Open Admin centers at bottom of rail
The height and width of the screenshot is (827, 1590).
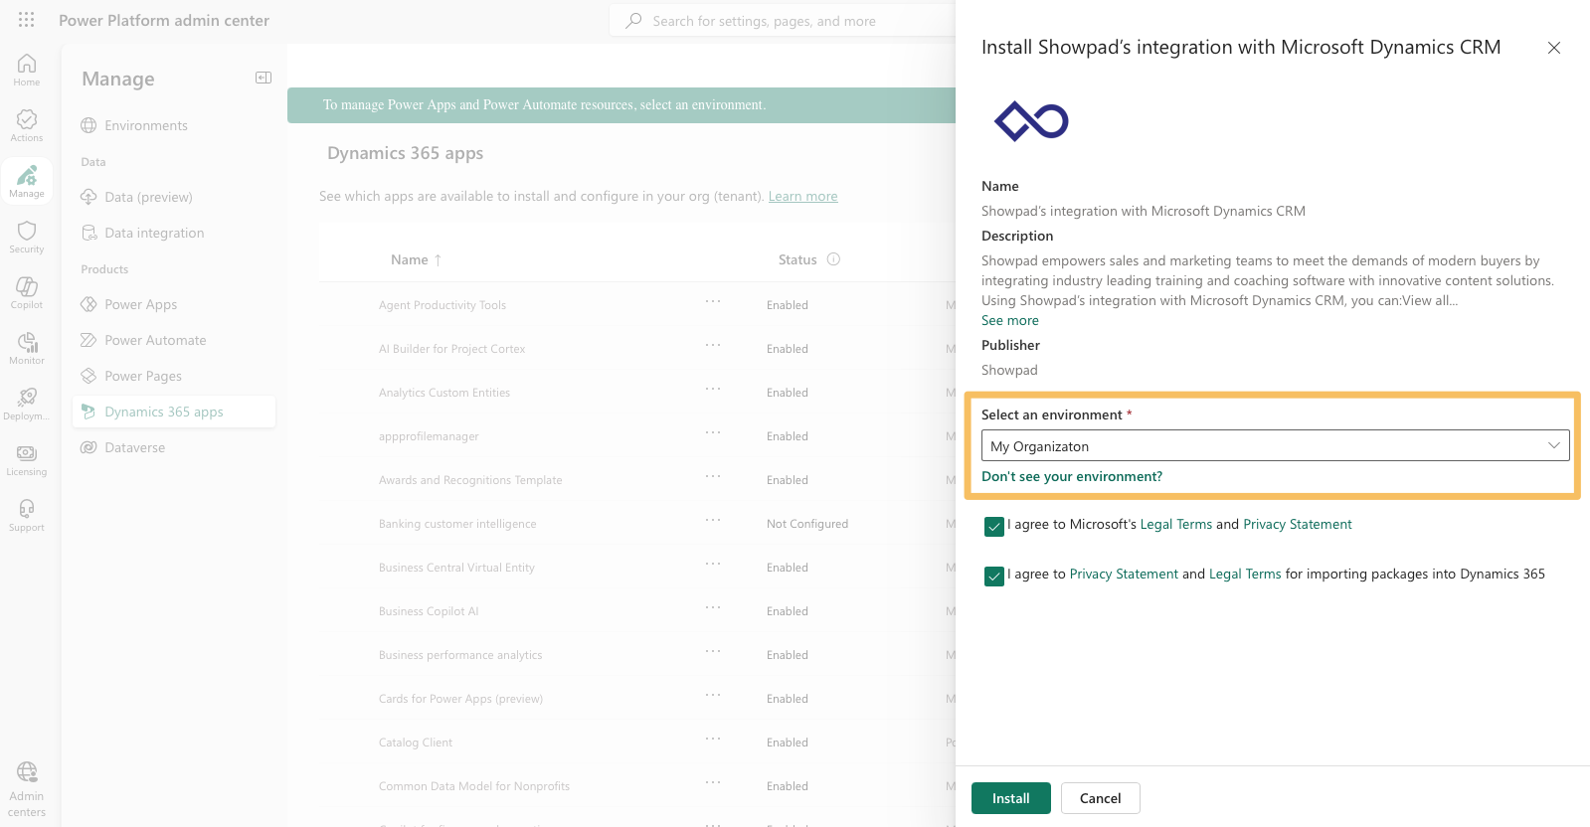(x=27, y=789)
